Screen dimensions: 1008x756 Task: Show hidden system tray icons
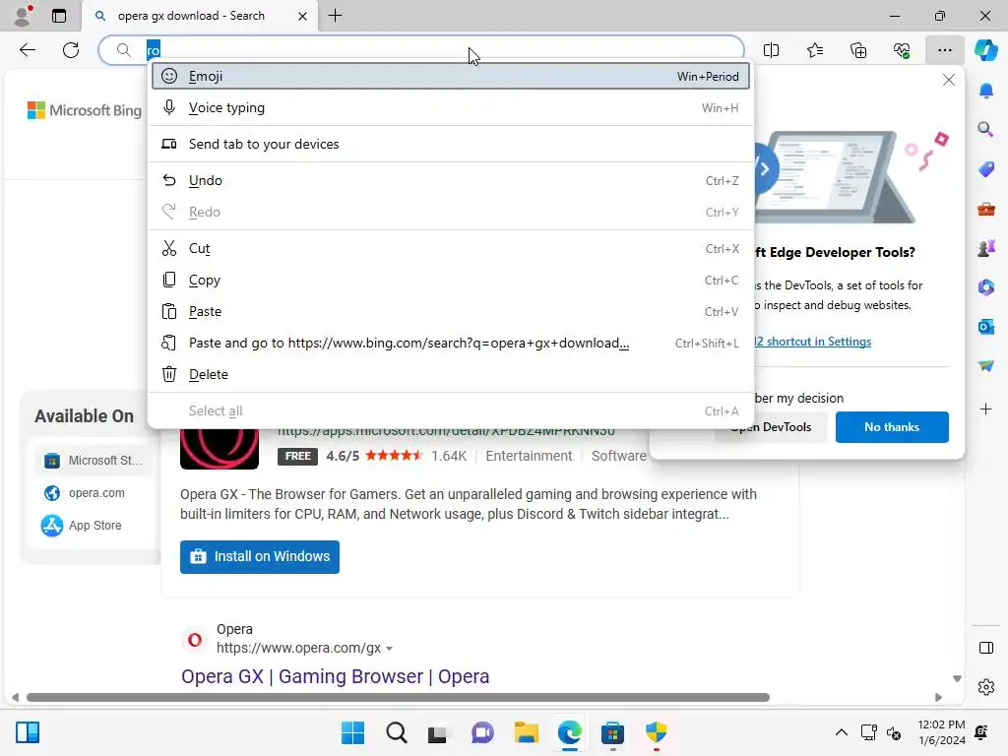[841, 732]
